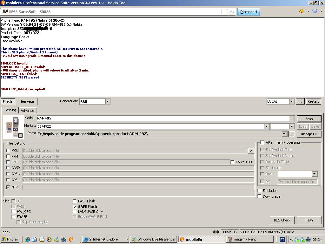Open the speech bubble dropdown arrow

coord(321,11)
